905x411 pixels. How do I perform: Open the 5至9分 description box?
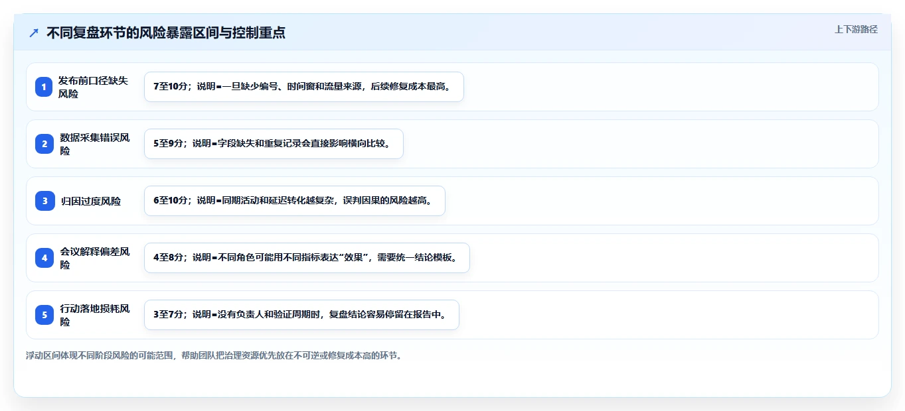click(x=274, y=144)
